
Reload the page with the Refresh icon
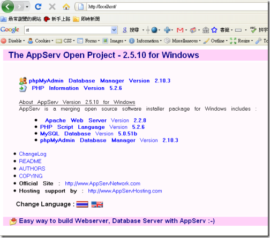point(38,7)
